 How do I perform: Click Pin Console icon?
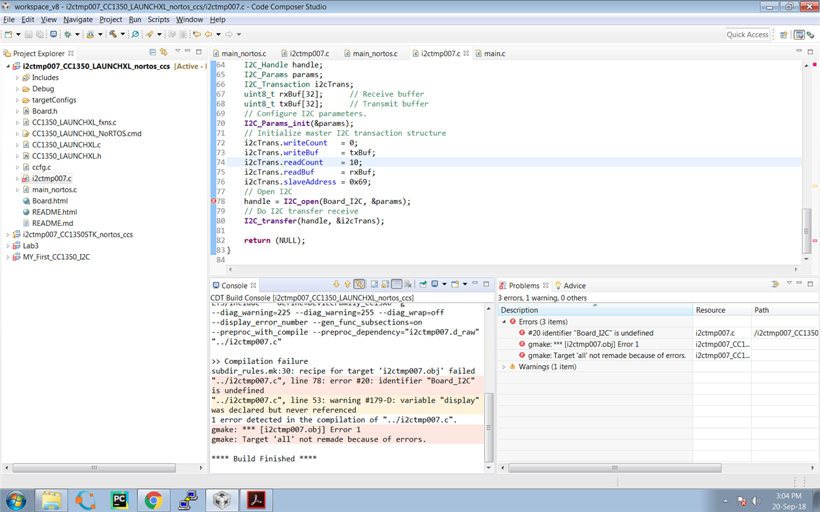(423, 285)
